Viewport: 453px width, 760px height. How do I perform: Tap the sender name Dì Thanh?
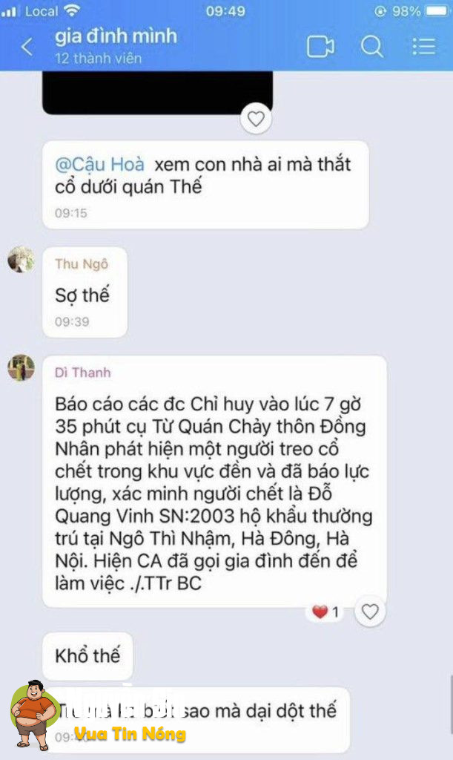coord(83,373)
